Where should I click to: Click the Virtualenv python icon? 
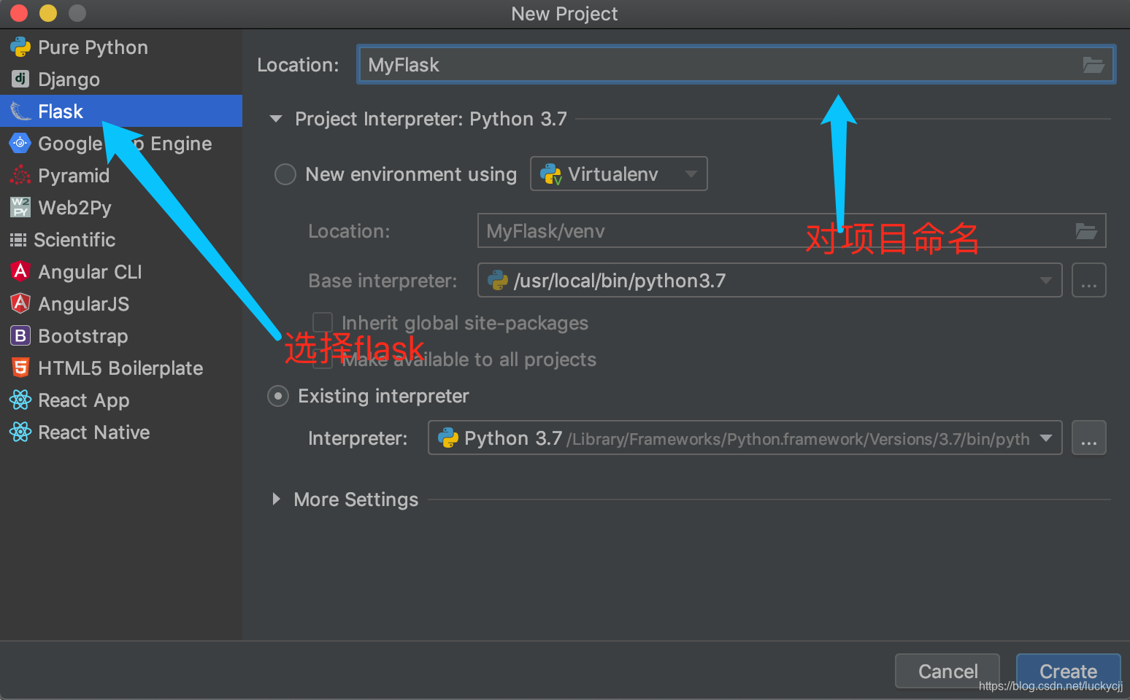coord(550,174)
